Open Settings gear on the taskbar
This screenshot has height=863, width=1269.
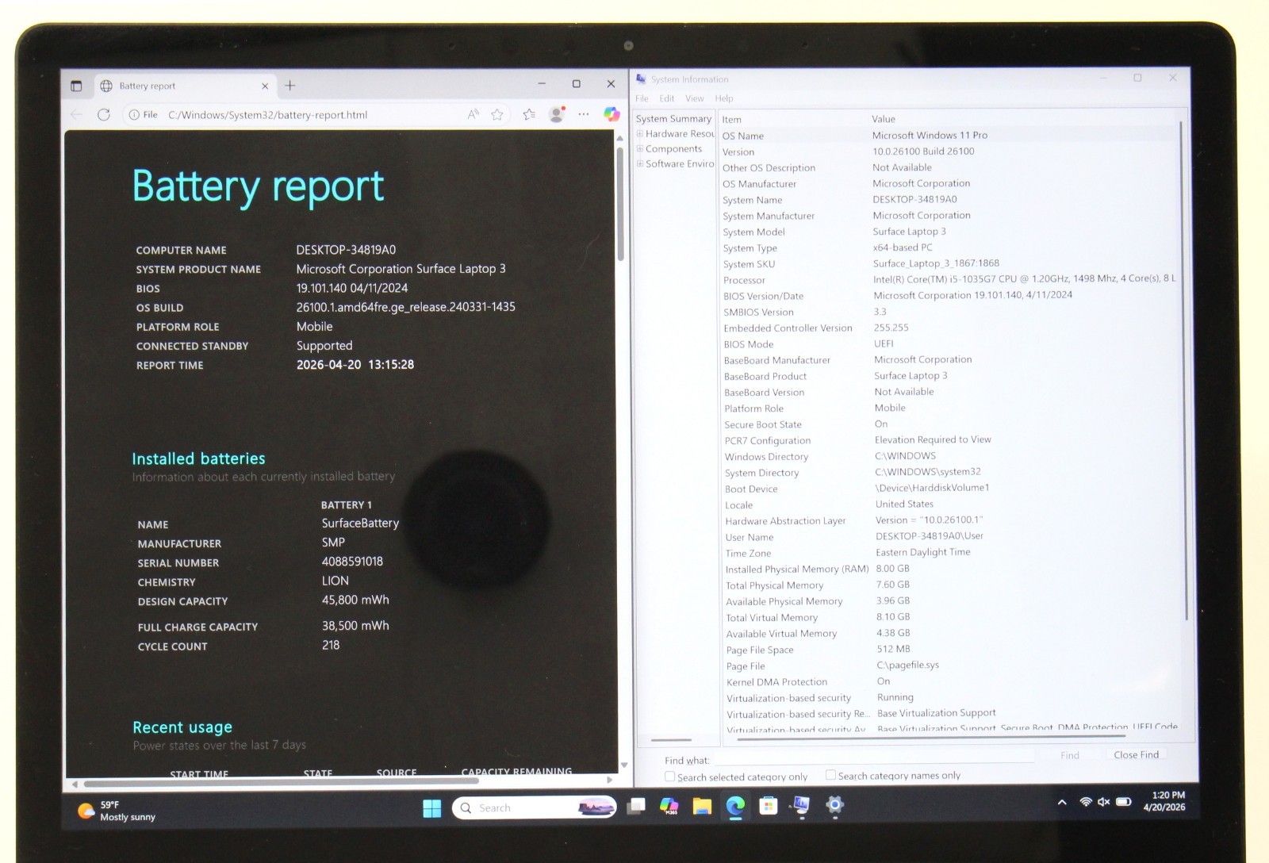(x=834, y=805)
